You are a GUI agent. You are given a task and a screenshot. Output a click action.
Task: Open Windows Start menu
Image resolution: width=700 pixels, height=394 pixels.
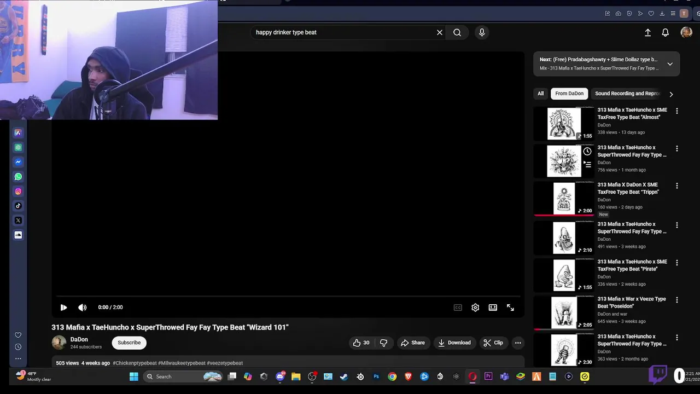(134, 376)
